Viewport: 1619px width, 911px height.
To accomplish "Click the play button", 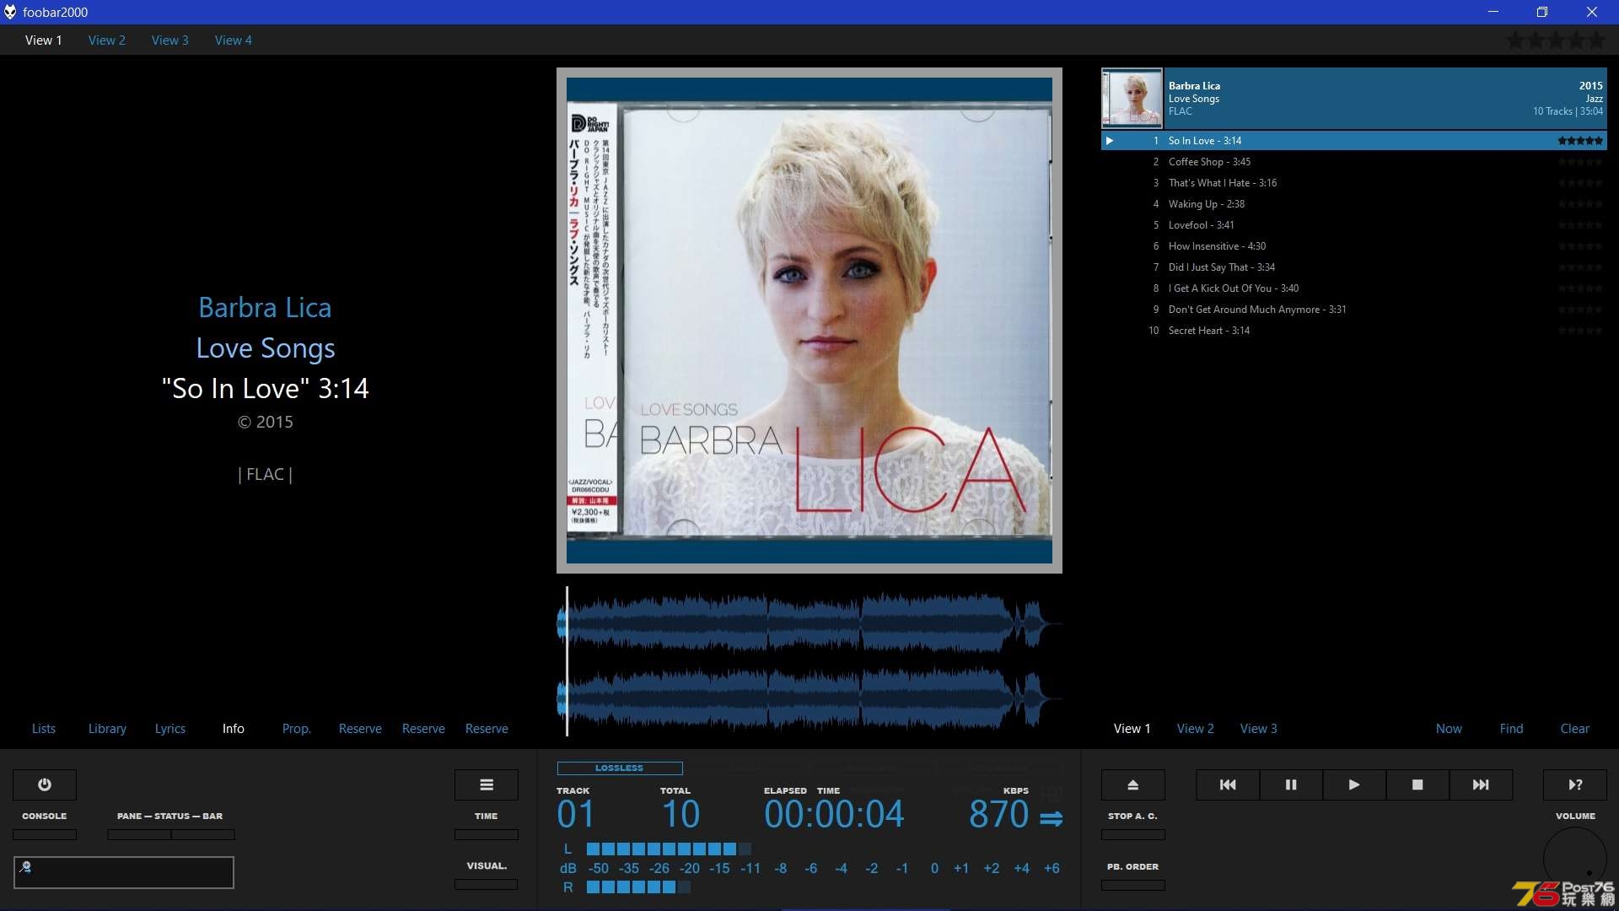I will [x=1354, y=784].
